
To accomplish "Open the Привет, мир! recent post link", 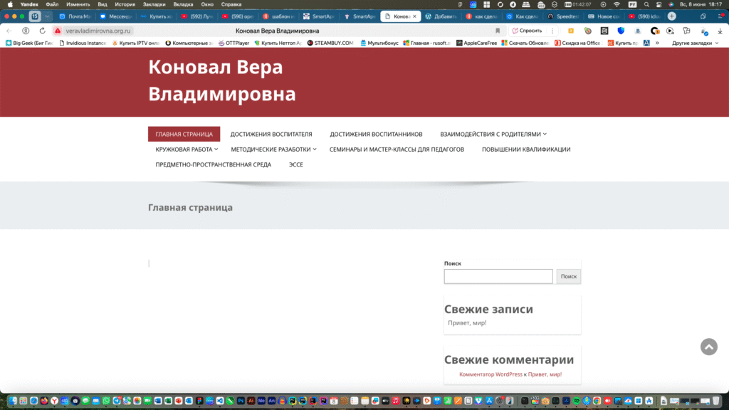I will 467,322.
